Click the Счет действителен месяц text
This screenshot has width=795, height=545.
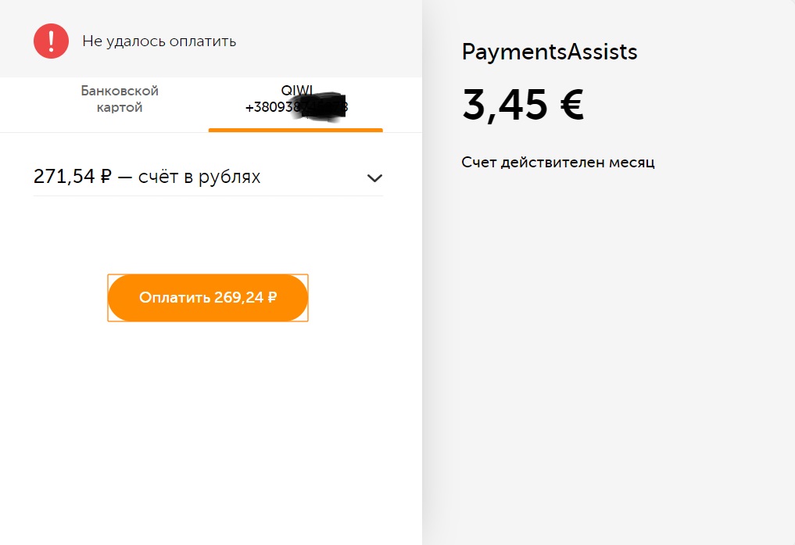[557, 162]
